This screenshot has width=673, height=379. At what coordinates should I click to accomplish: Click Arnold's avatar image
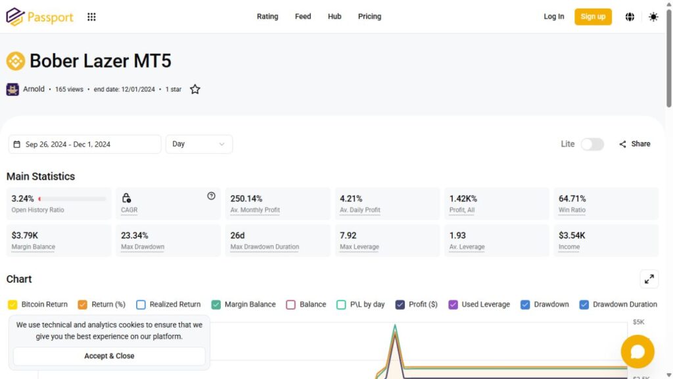point(12,89)
